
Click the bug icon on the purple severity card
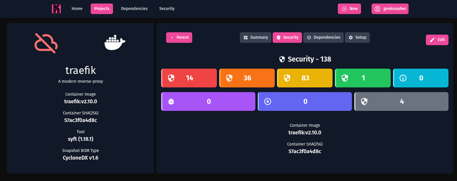[x=171, y=101]
